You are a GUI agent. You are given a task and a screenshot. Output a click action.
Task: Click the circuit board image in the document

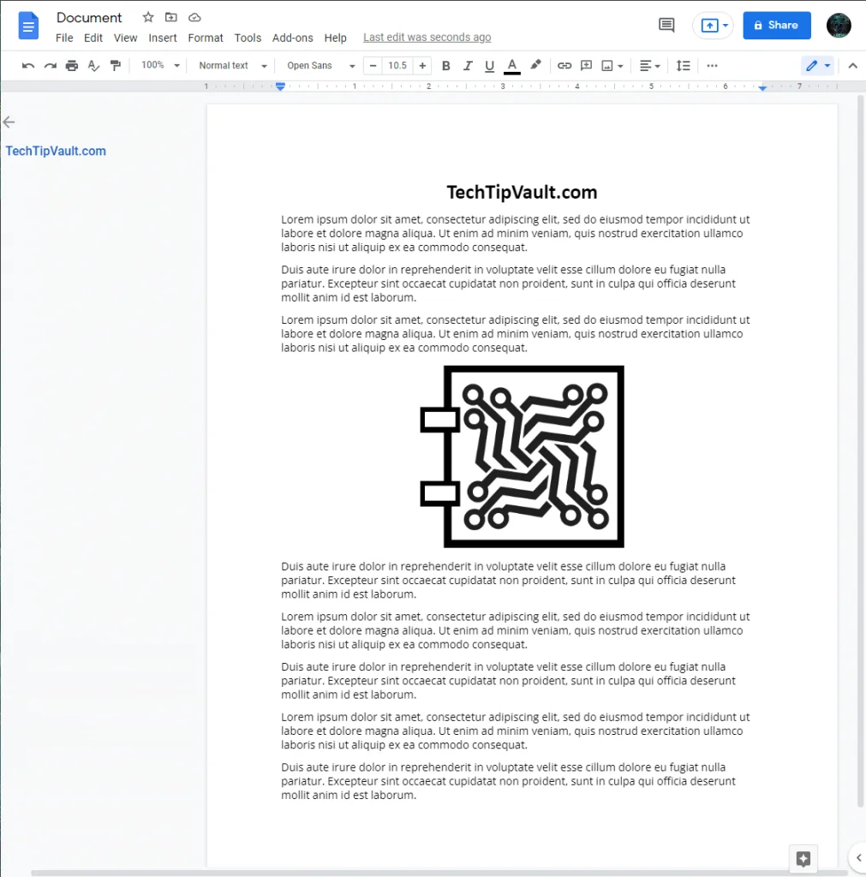(x=522, y=456)
